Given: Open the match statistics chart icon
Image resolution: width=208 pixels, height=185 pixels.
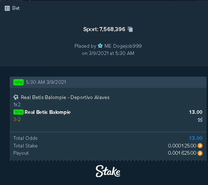Looking at the screenshot, I should 200,120.
